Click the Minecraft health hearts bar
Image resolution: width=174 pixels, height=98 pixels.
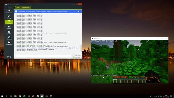(120, 77)
